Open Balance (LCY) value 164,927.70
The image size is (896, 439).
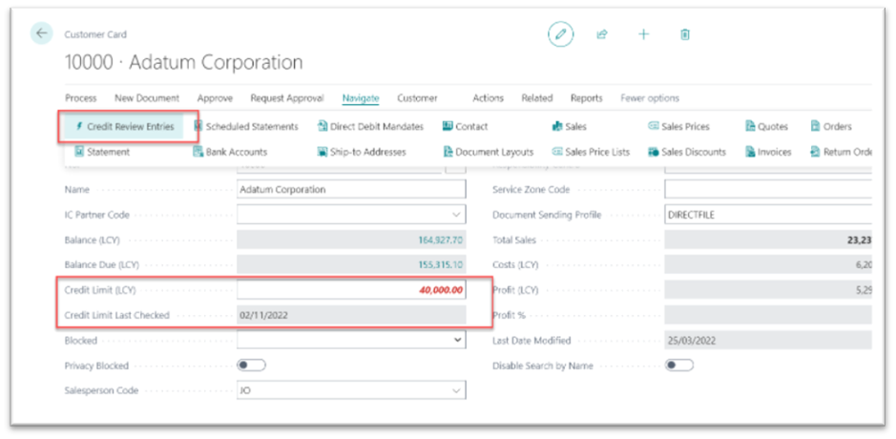click(440, 240)
